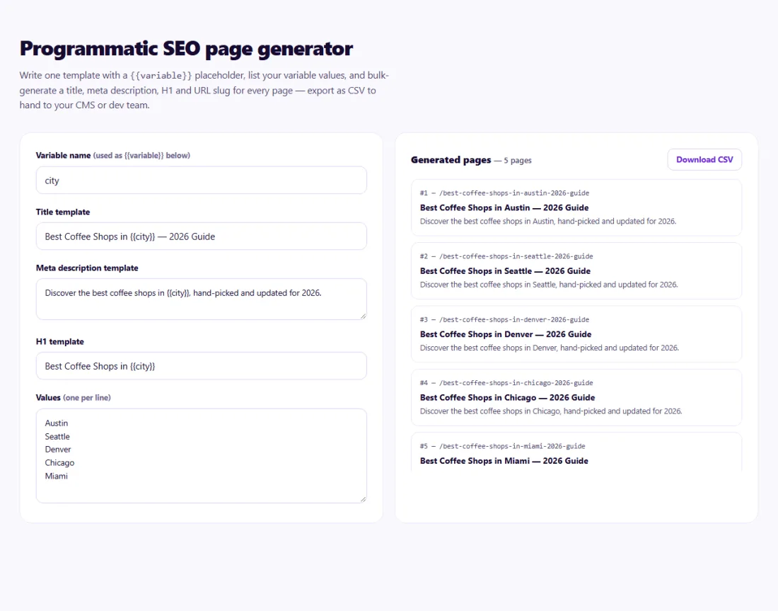The width and height of the screenshot is (778, 611).
Task: Click the 'Generated pages' heading
Action: pos(451,160)
